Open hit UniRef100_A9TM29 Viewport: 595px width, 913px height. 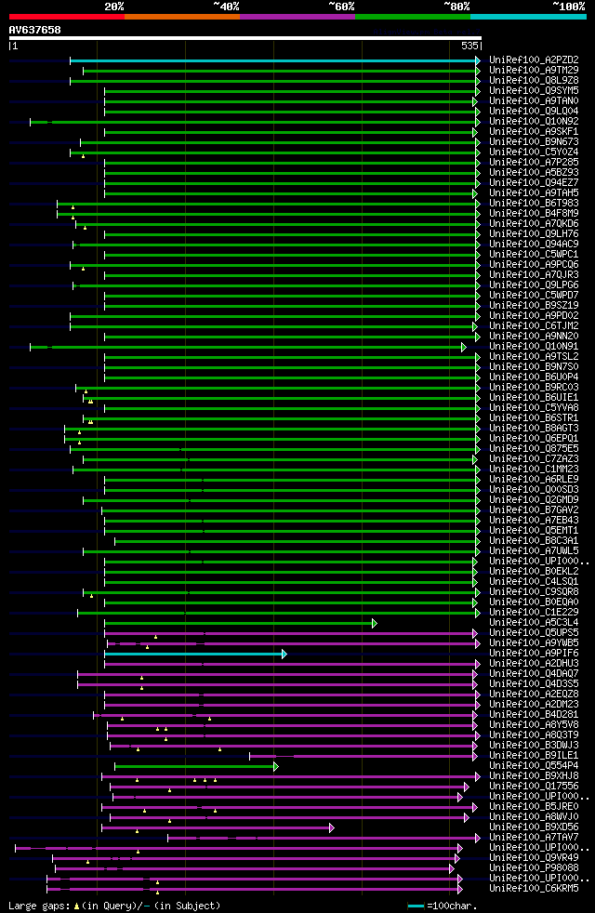[534, 71]
